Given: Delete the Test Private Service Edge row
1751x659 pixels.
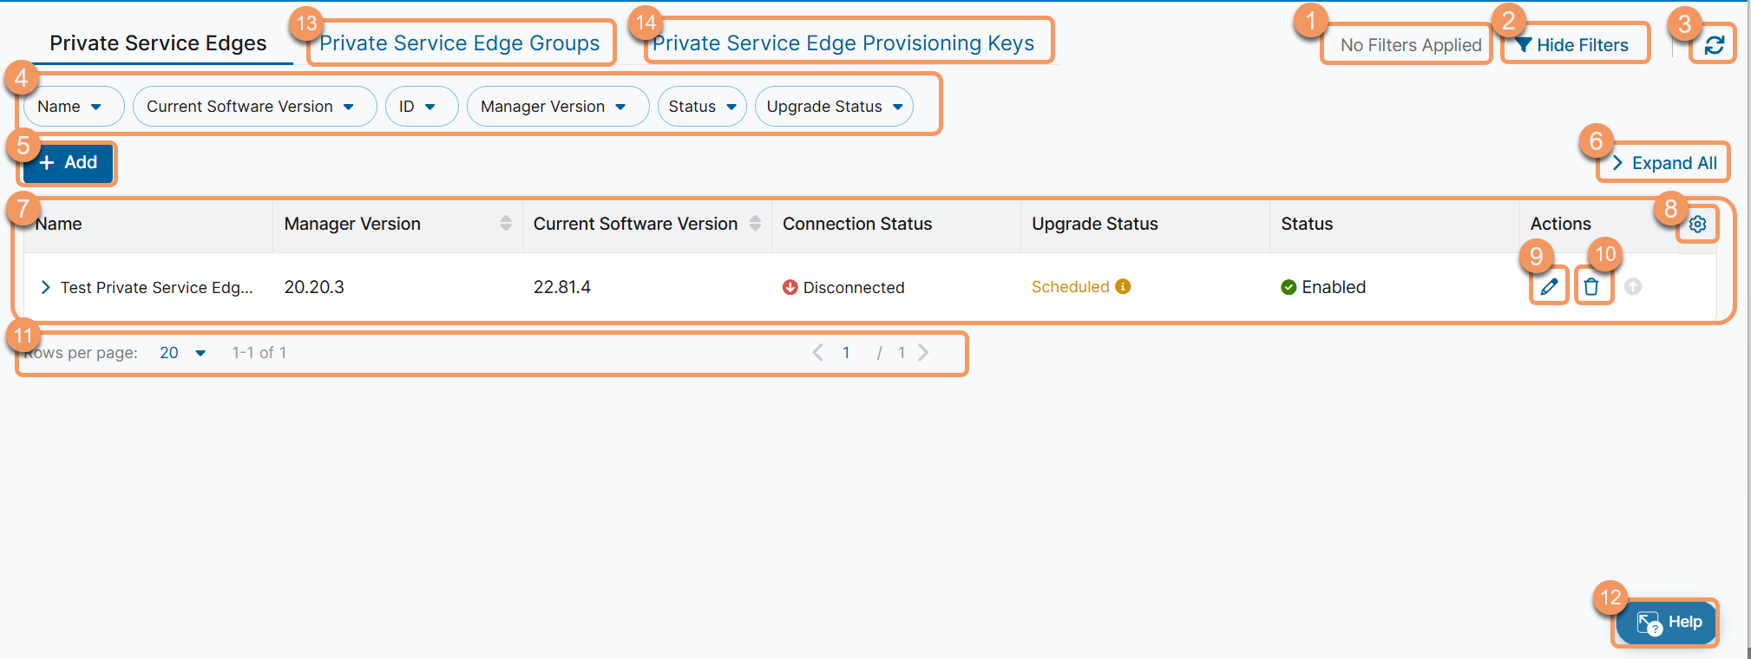Looking at the screenshot, I should coord(1591,287).
